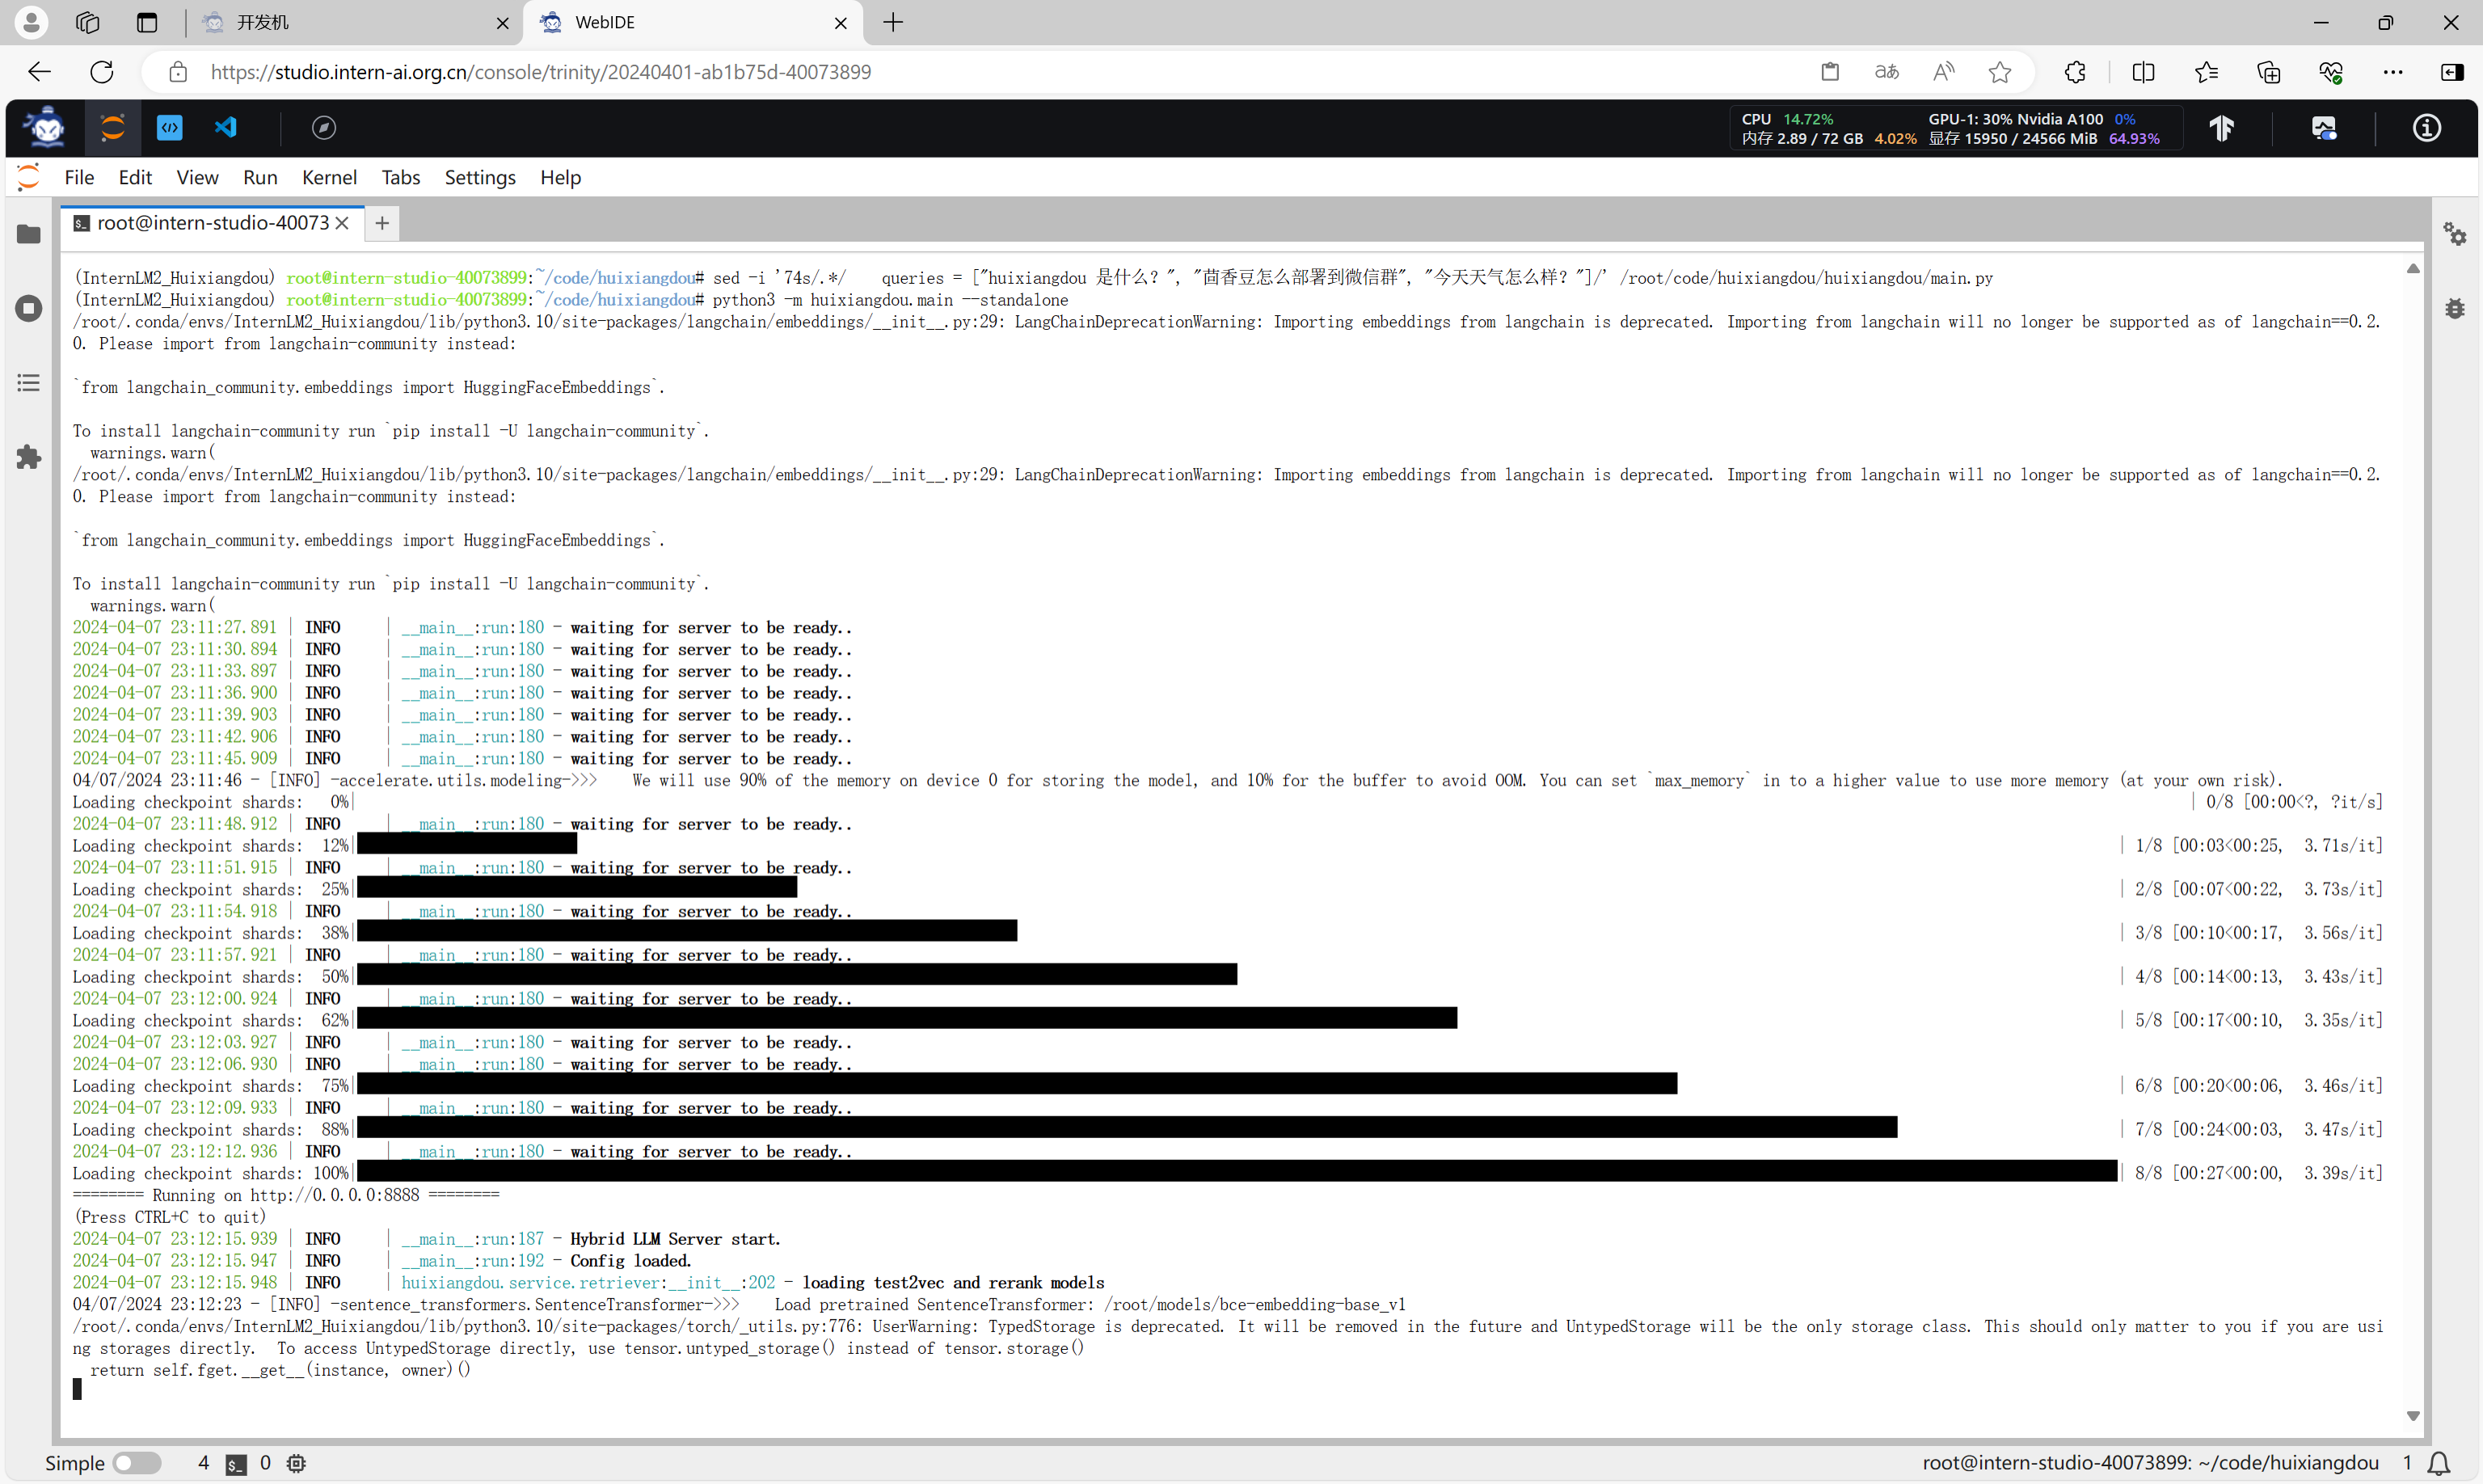Click the terminal count icon in status bar
2483x1484 pixels.
236,1464
